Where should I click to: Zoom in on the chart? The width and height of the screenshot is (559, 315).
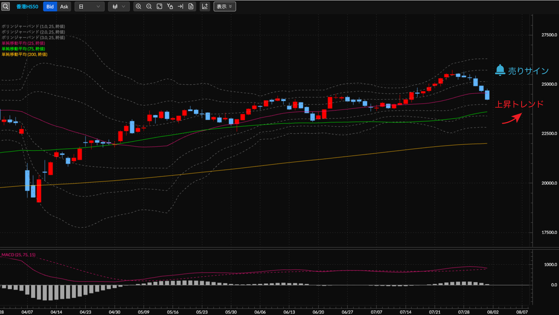(x=138, y=7)
